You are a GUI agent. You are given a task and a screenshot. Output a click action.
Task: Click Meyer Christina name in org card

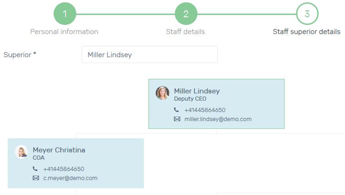coord(59,150)
